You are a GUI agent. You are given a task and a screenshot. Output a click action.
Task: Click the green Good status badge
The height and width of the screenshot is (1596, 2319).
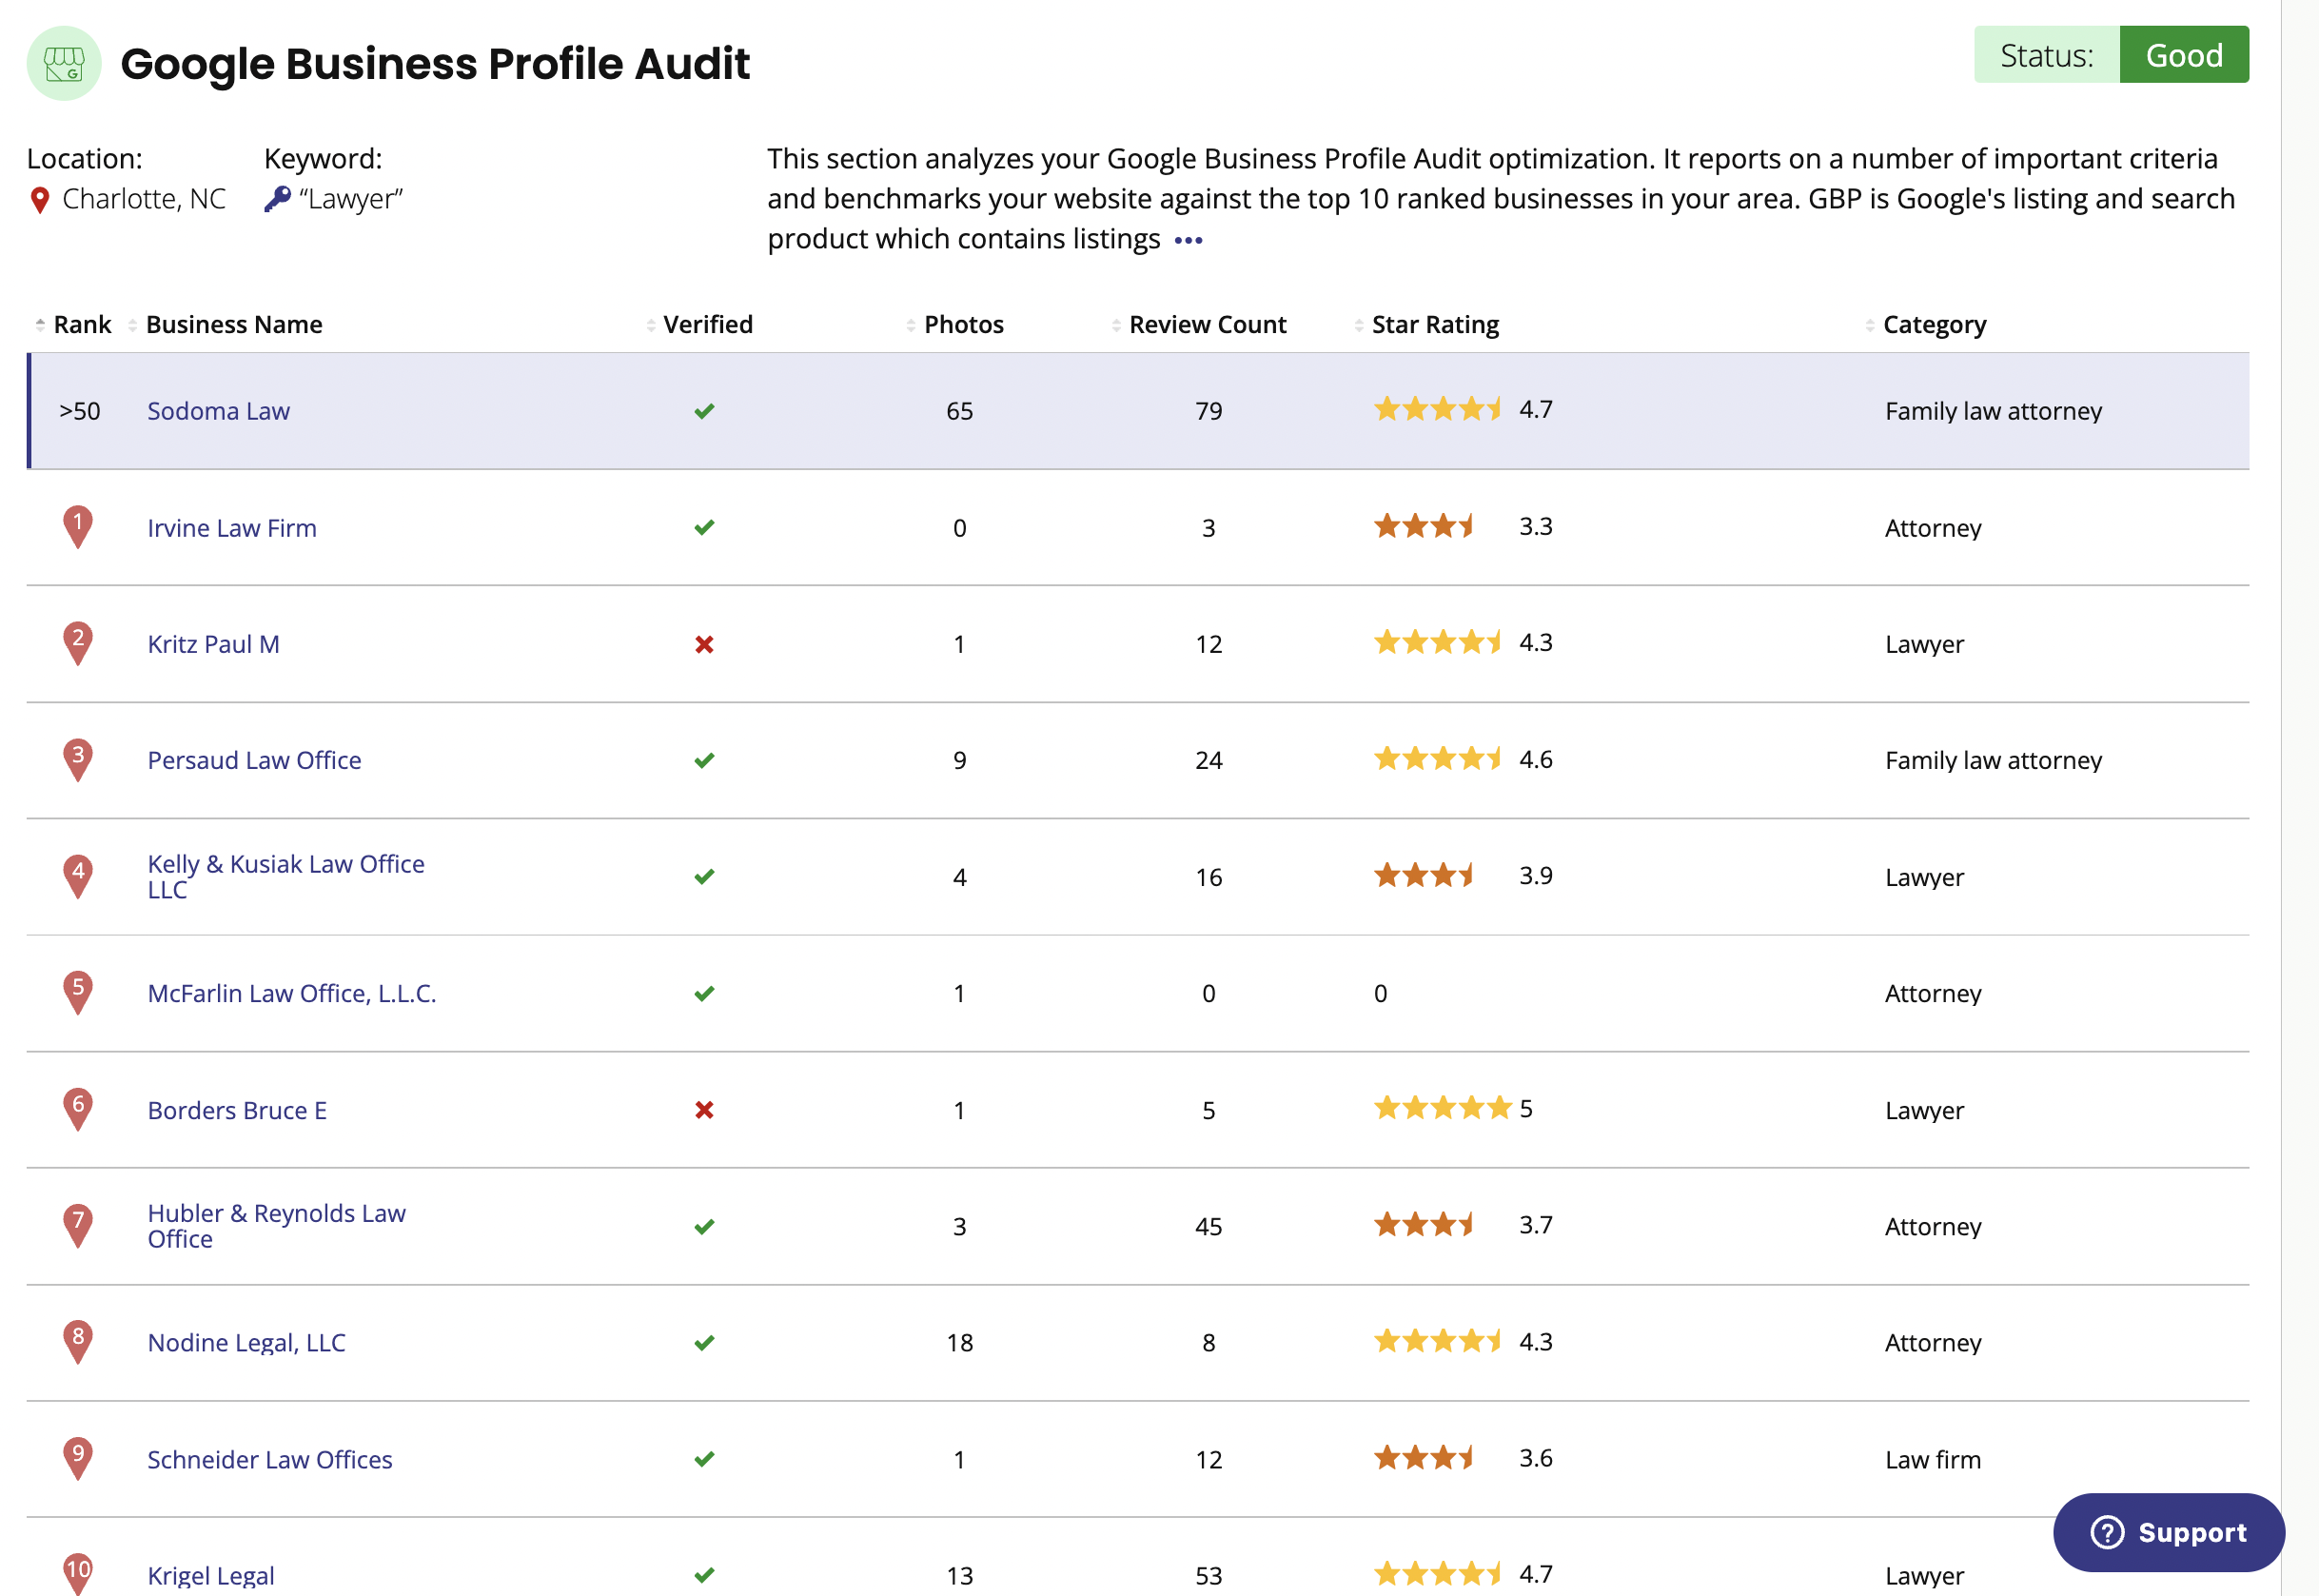point(2183,55)
